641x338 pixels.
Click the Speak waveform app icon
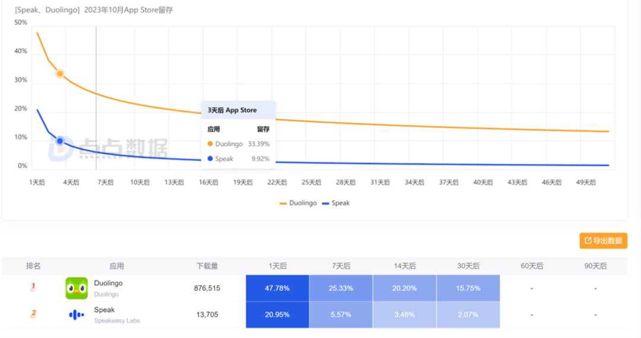tap(77, 315)
